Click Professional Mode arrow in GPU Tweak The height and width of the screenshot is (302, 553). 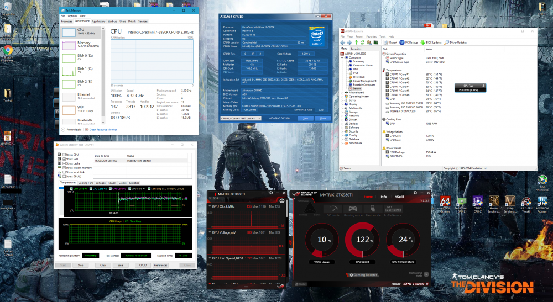tap(426, 274)
